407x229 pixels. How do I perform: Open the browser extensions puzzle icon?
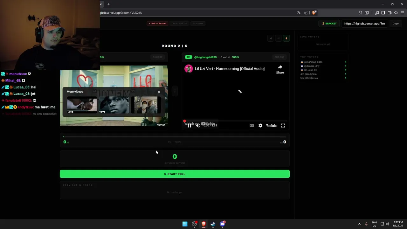(x=360, y=13)
